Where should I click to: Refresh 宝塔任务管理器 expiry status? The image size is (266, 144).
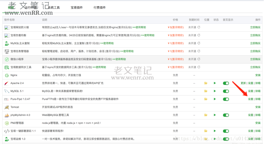click(x=199, y=51)
